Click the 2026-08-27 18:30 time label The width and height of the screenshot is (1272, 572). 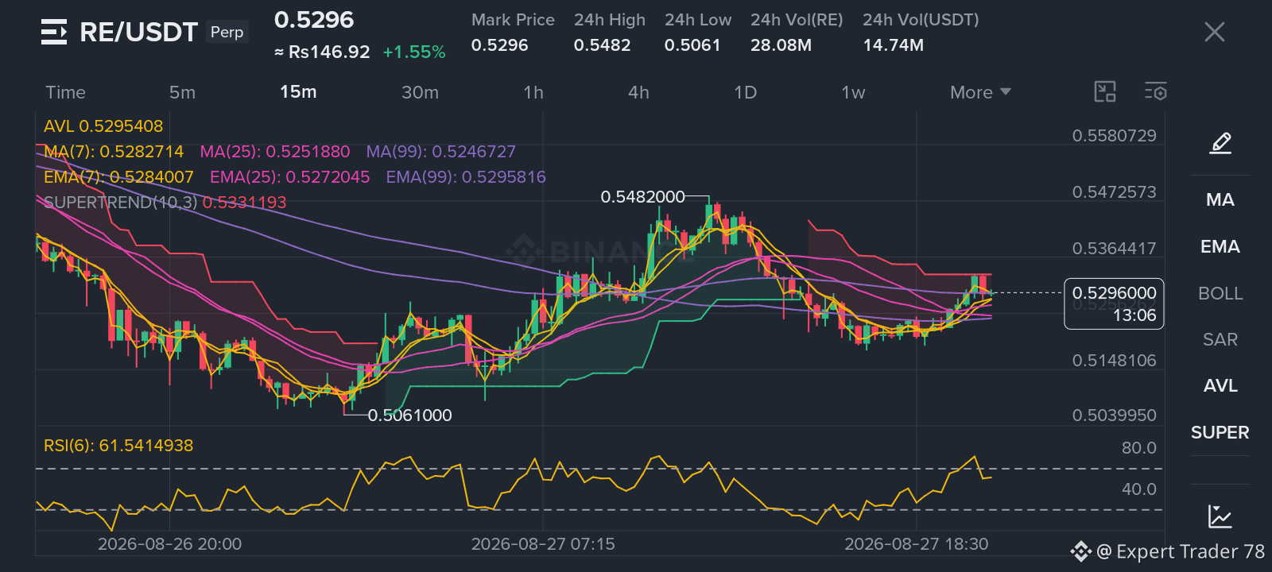[x=916, y=544]
